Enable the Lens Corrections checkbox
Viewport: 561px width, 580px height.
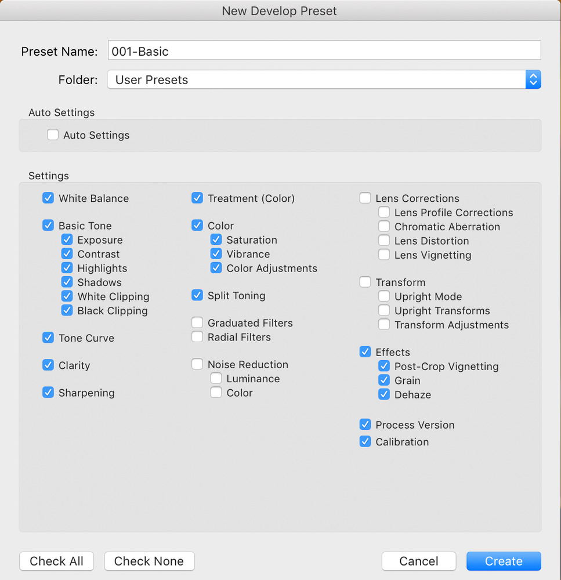(x=365, y=198)
